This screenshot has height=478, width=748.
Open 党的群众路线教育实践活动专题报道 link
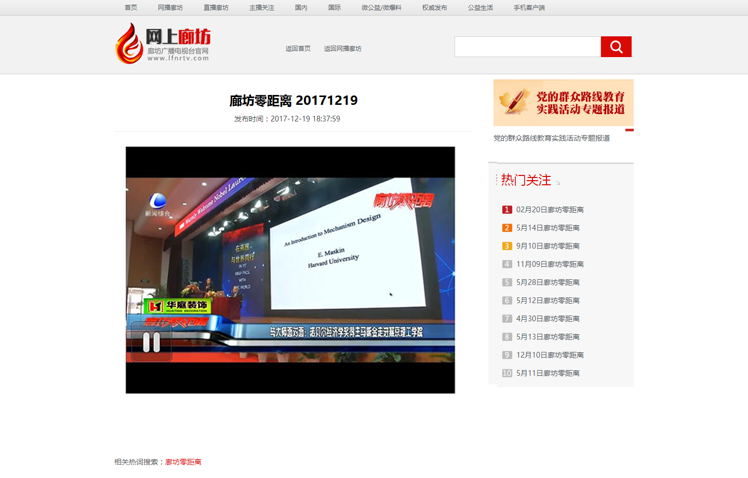551,138
